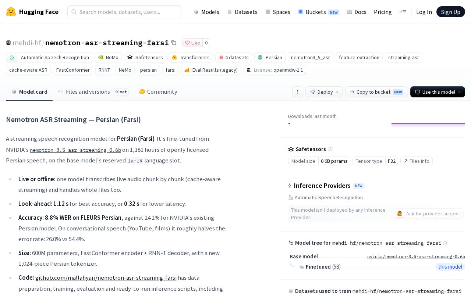Click the Eval Results (legacy) tag

(211, 70)
